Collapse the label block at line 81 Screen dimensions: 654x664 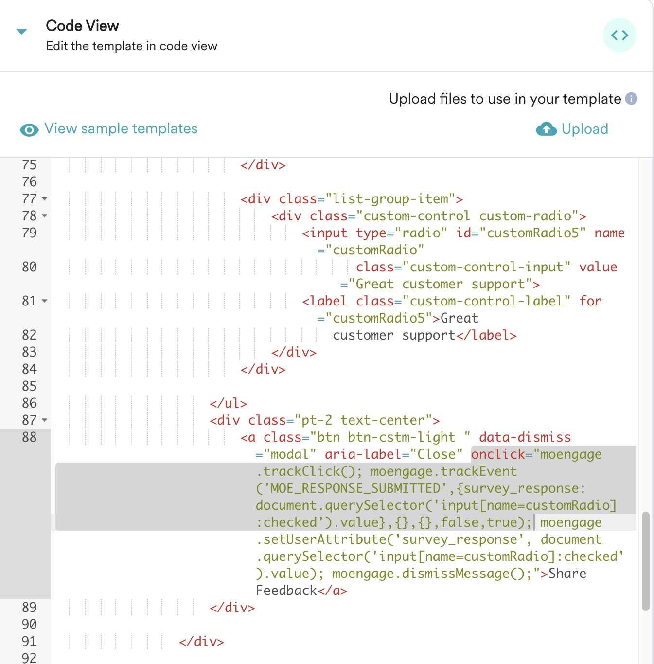point(45,301)
